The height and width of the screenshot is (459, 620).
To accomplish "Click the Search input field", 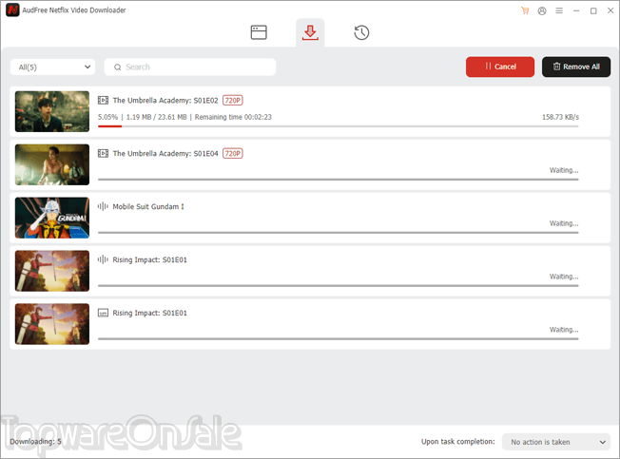I will click(x=190, y=67).
